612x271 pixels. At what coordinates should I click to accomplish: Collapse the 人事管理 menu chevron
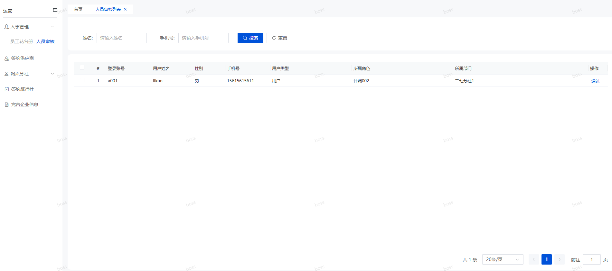[52, 27]
